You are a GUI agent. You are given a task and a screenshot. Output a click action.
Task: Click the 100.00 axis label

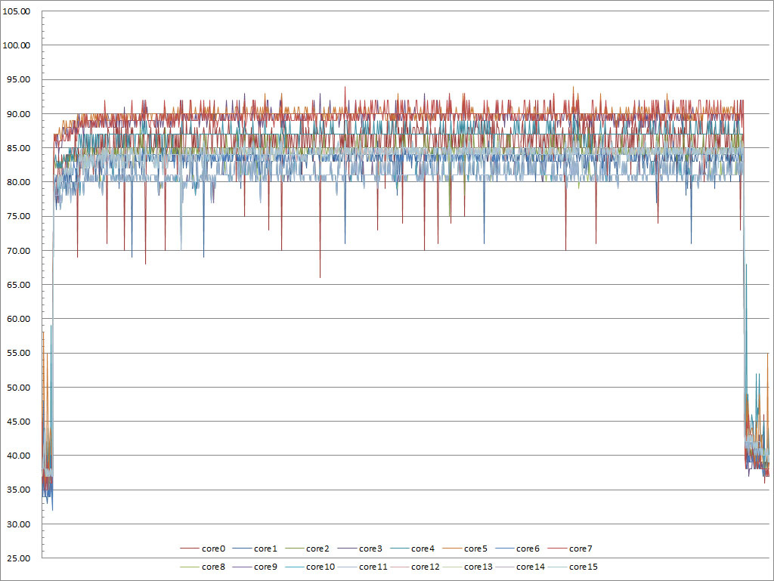(x=17, y=45)
